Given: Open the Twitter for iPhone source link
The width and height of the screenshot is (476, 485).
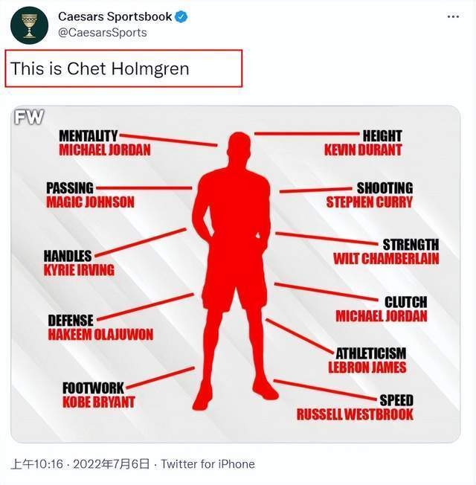Looking at the screenshot, I should point(208,464).
